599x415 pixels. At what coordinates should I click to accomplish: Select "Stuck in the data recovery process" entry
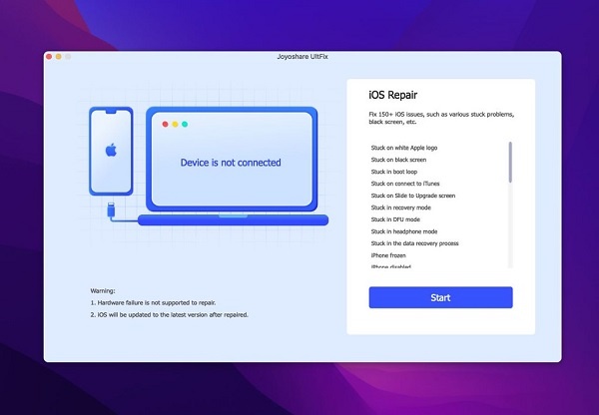click(x=414, y=243)
